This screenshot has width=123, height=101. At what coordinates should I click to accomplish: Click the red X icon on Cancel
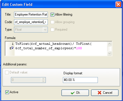click(100, 93)
